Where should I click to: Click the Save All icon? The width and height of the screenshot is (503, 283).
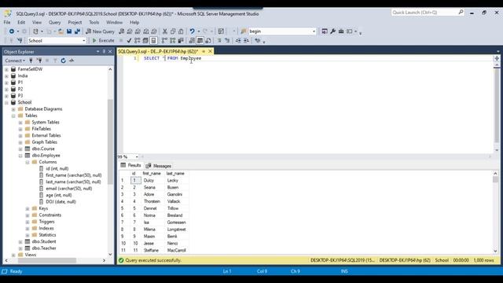(x=77, y=31)
